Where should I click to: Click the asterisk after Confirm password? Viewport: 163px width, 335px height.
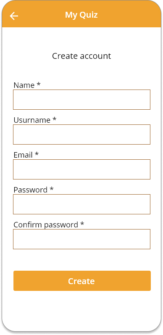pyautogui.click(x=82, y=224)
